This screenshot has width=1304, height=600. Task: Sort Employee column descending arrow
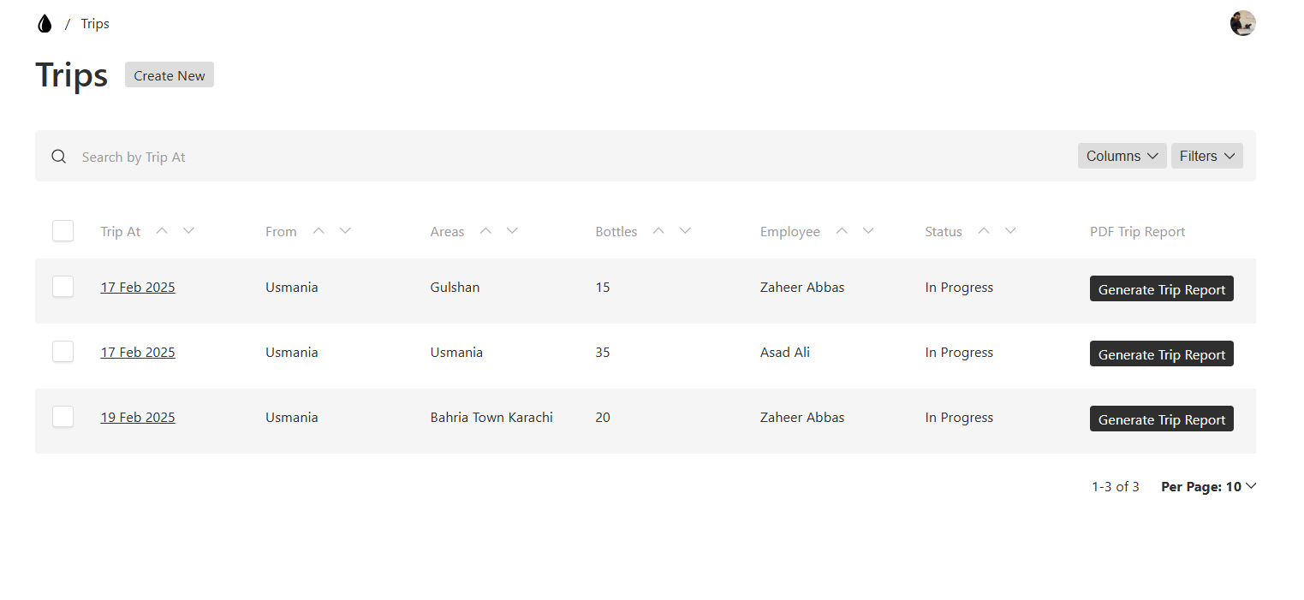[868, 230]
